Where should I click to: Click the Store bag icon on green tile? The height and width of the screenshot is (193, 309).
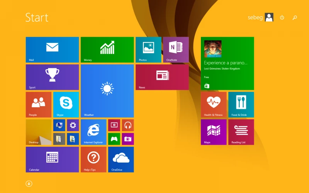click(207, 86)
